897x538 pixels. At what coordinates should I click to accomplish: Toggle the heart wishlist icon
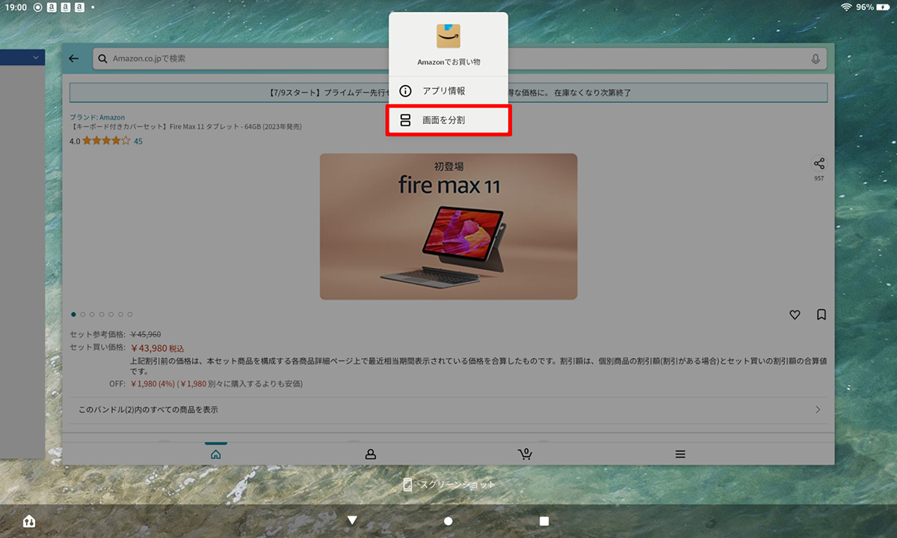pos(795,315)
